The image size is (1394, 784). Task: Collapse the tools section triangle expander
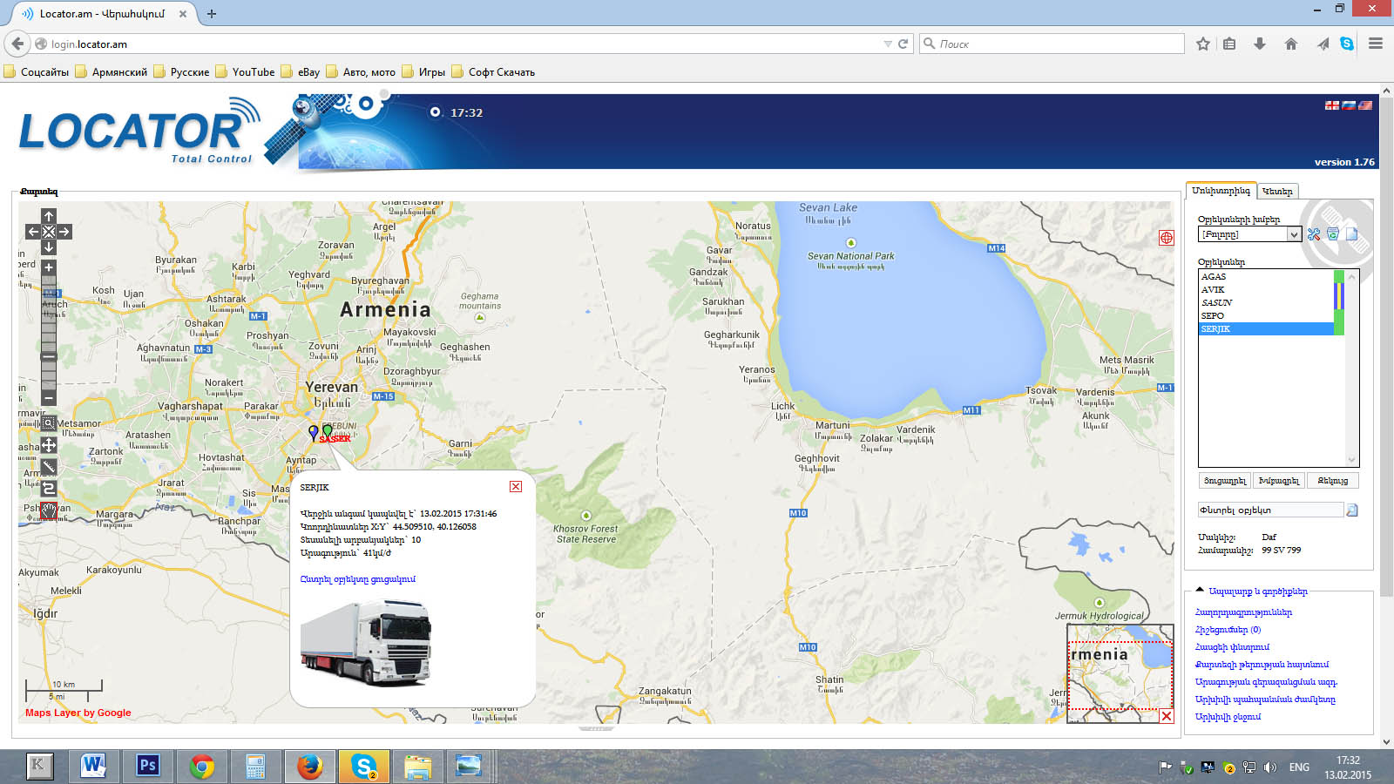coord(1200,590)
